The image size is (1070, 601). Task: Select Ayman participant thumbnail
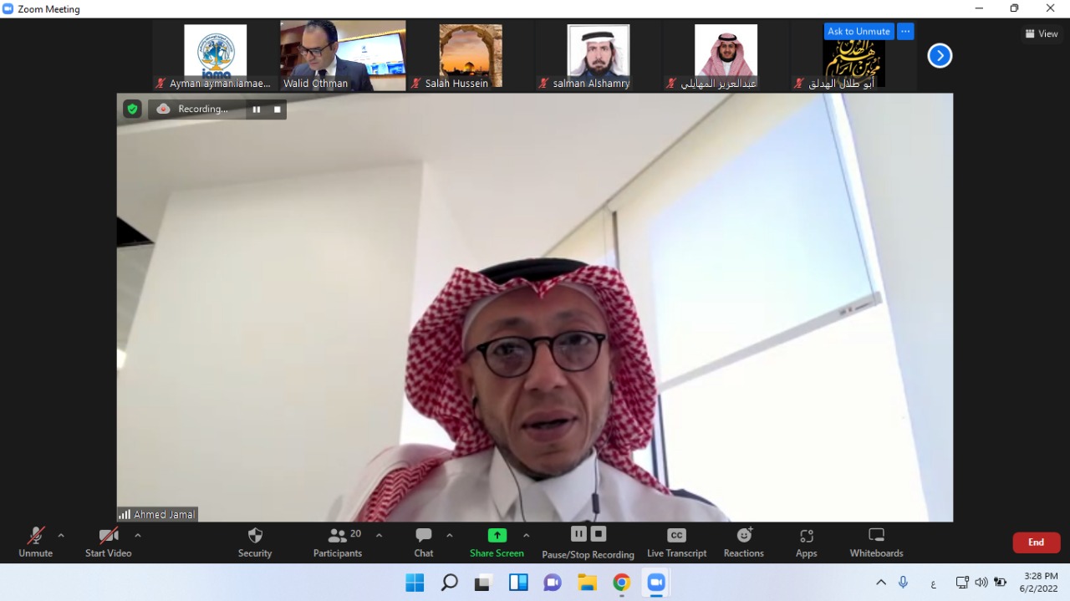pos(216,57)
